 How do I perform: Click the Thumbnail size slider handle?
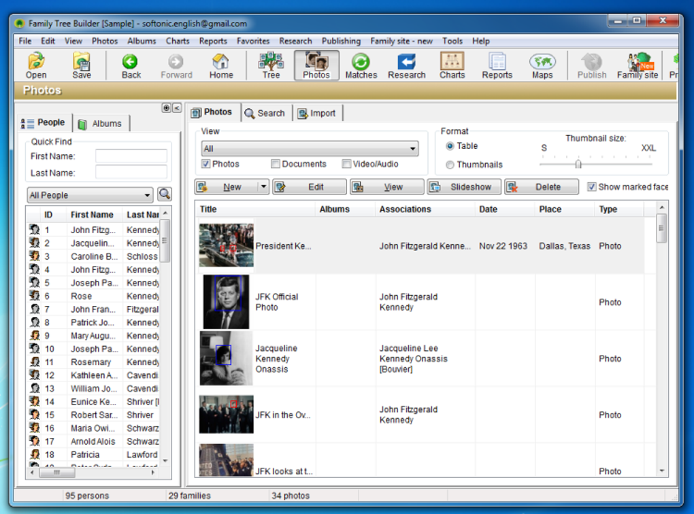[x=578, y=164]
